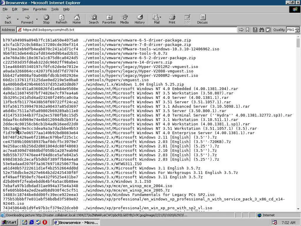Click the Windows Fundamentals for Legacy PCs line
This screenshot has height=226, width=301.
tap(109, 195)
